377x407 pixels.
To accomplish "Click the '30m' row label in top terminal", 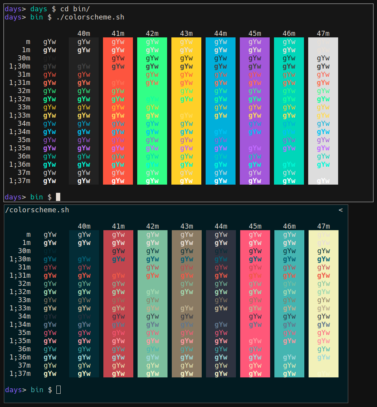I will coord(24,58).
